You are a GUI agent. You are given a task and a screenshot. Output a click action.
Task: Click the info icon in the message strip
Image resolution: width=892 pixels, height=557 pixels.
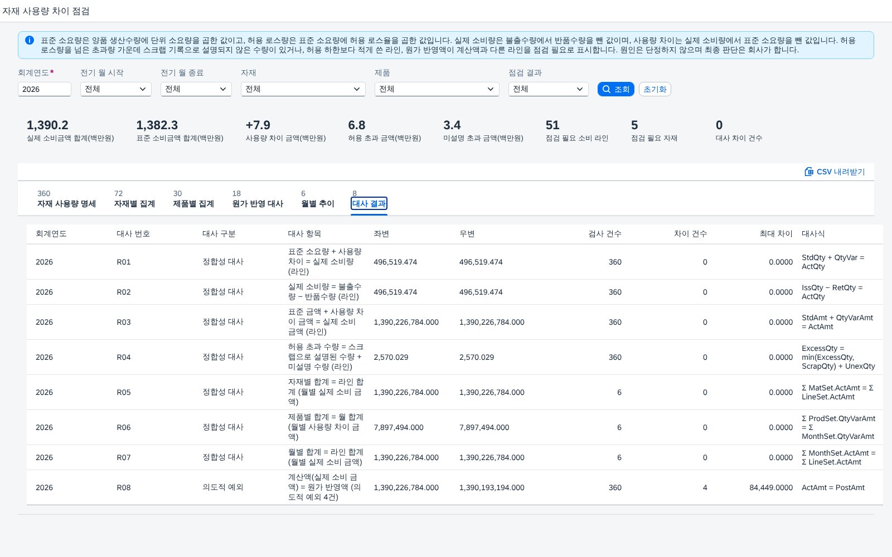30,40
